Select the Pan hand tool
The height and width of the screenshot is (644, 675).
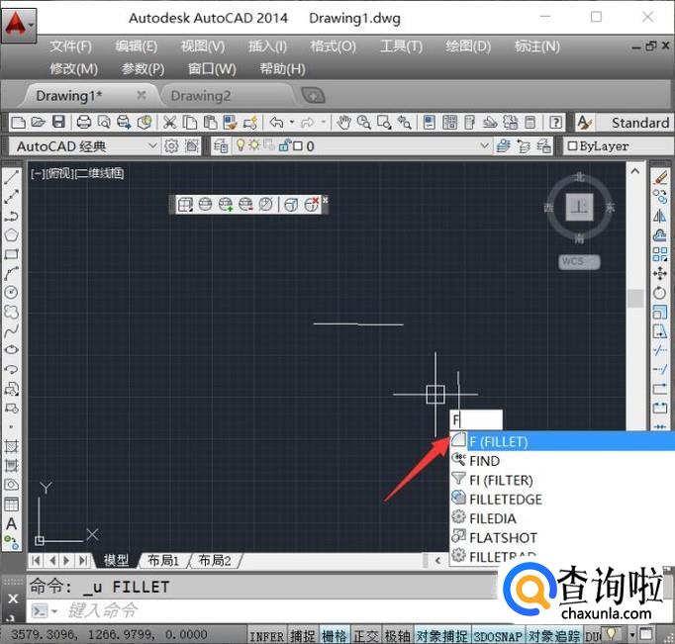pyautogui.click(x=344, y=123)
